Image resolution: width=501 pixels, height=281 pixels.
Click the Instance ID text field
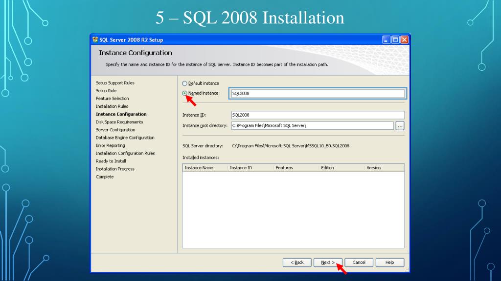tap(318, 115)
